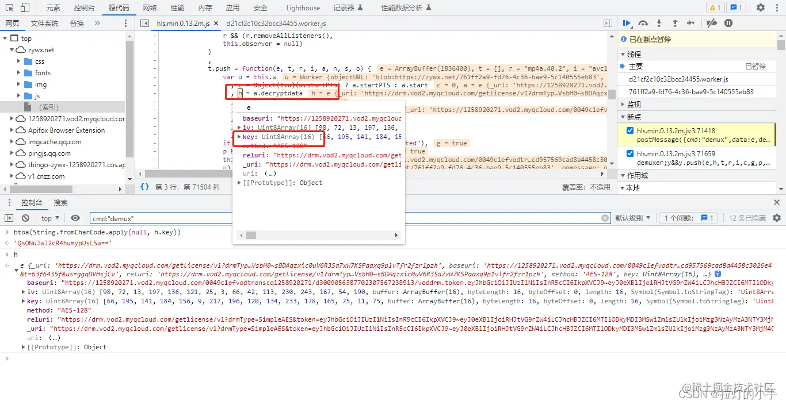Hide the navigator sidebar pane
786x405 pixels.
[x=144, y=23]
